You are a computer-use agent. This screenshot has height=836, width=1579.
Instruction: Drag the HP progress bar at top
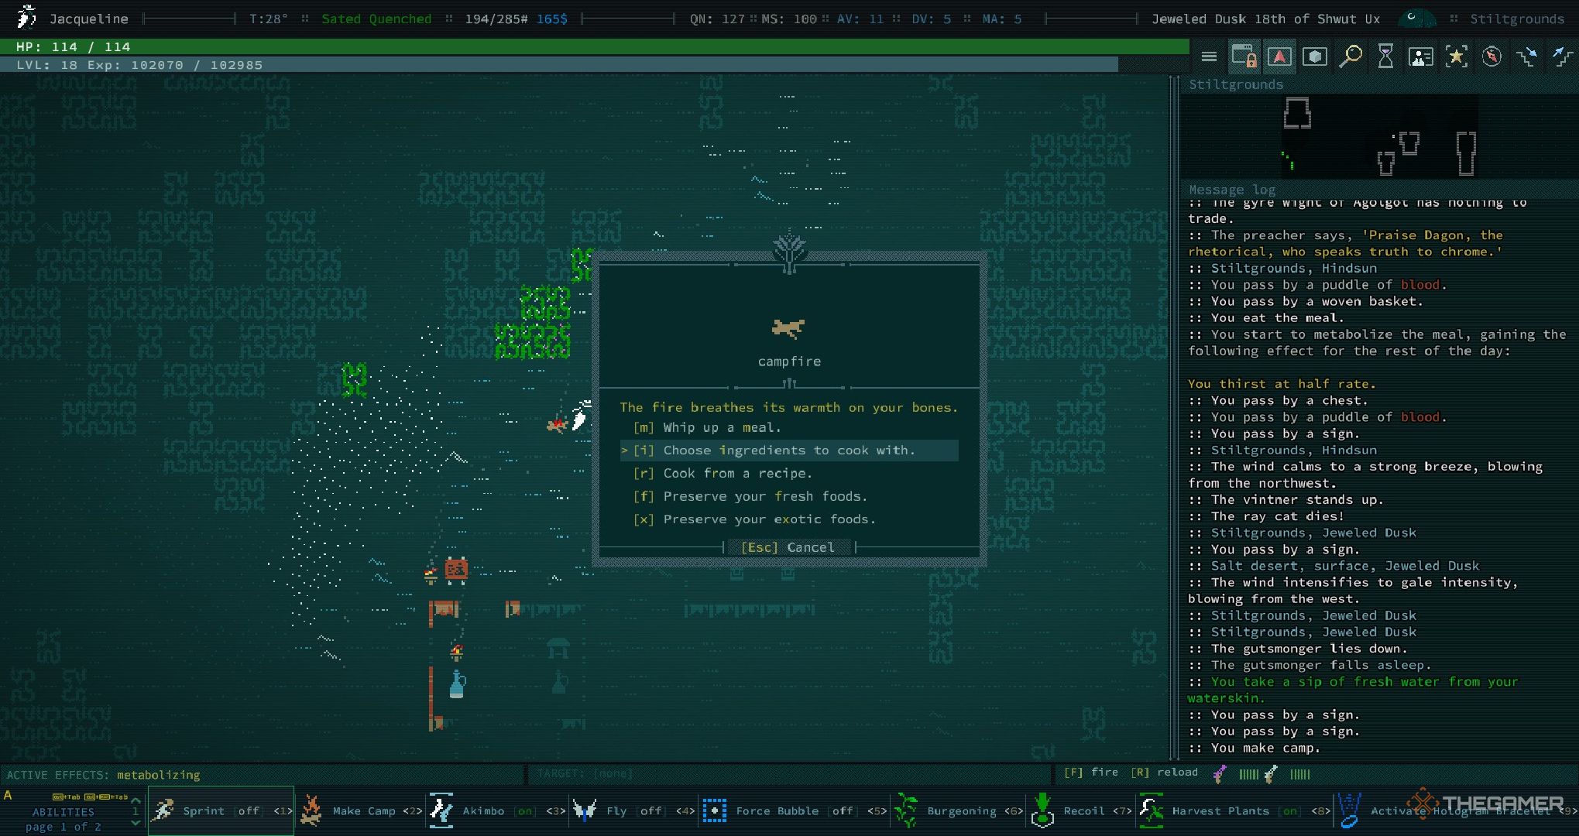click(594, 47)
